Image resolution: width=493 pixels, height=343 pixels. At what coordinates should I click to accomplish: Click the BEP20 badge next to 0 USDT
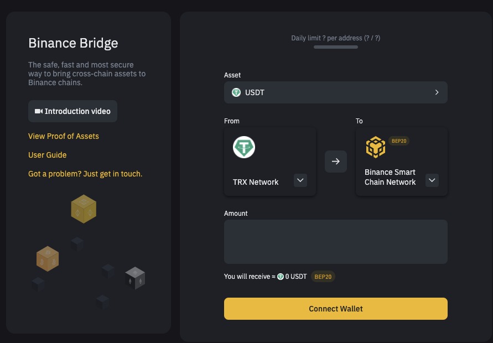(323, 276)
